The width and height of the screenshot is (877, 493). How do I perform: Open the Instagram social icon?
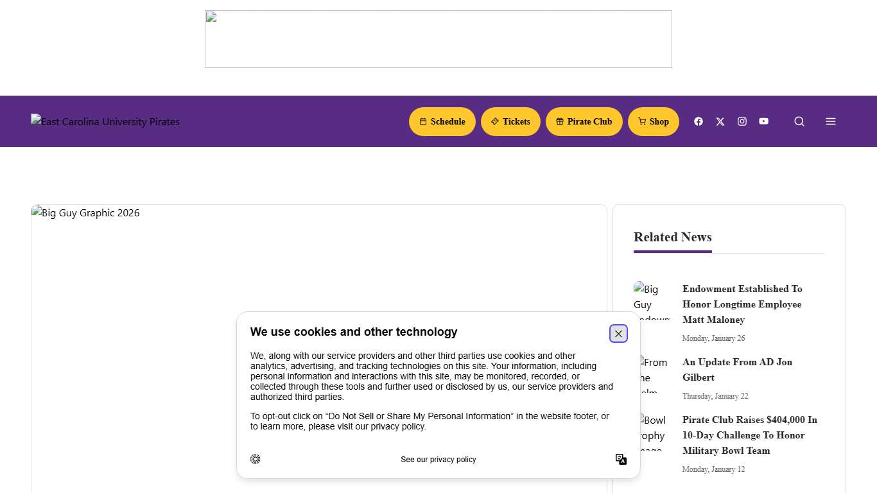click(x=742, y=121)
